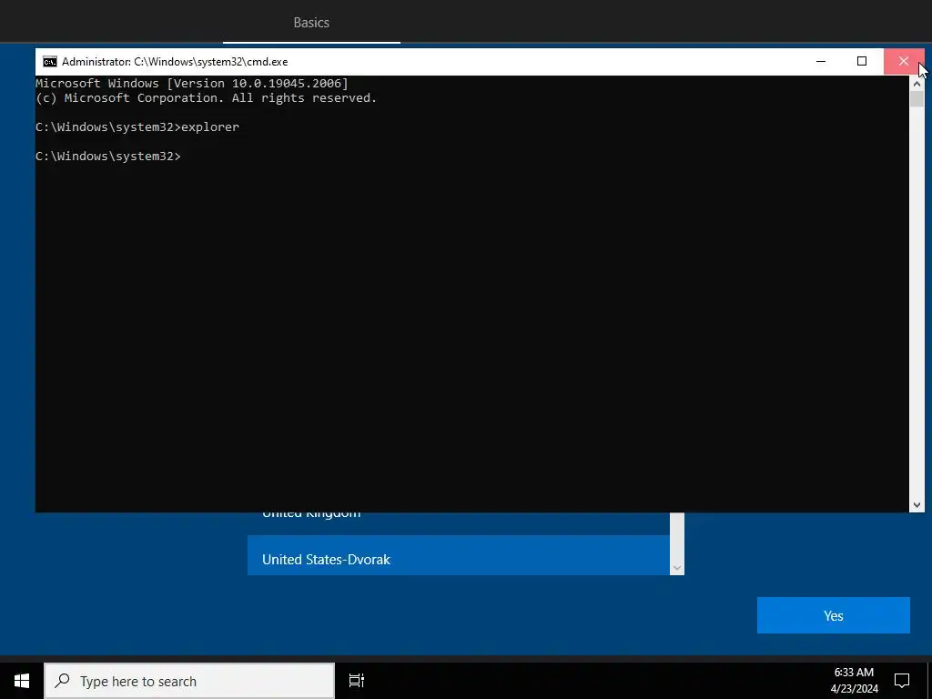This screenshot has width=932, height=699.
Task: Minimize the Command Prompt window
Action: point(821,61)
